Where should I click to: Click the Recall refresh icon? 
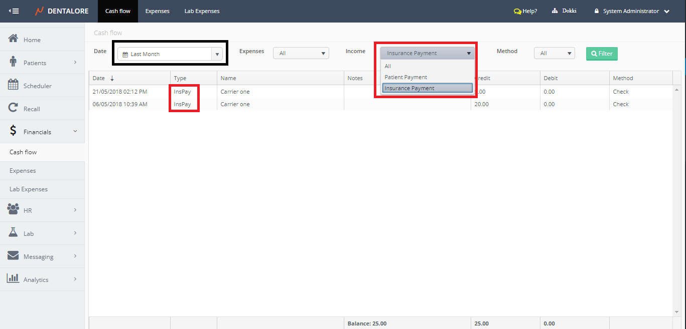14,108
